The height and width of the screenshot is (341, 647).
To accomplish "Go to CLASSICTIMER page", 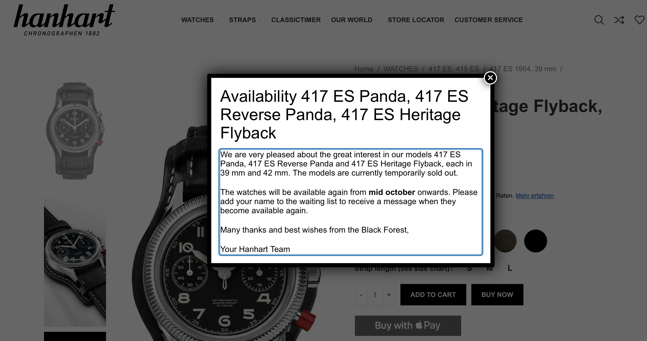I will point(296,20).
